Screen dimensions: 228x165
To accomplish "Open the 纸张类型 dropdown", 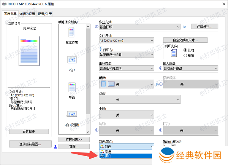I will pos(127,68).
